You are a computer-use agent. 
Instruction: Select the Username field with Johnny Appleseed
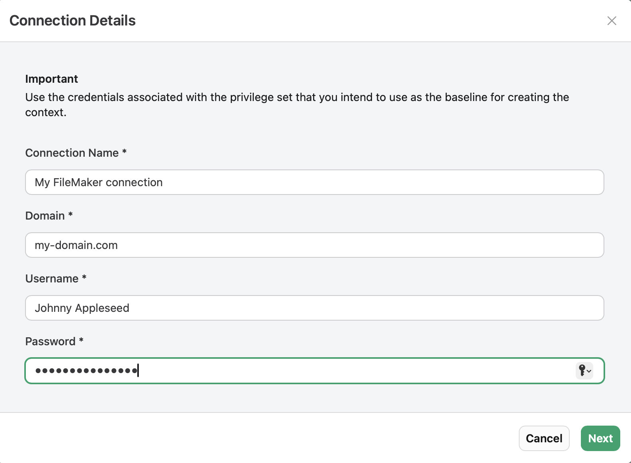click(314, 308)
